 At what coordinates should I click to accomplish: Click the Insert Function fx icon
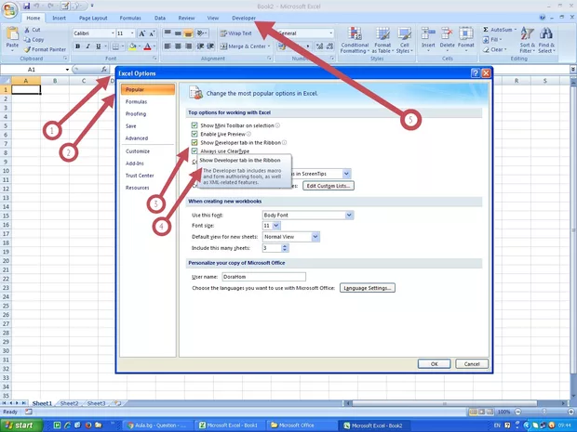coord(104,69)
